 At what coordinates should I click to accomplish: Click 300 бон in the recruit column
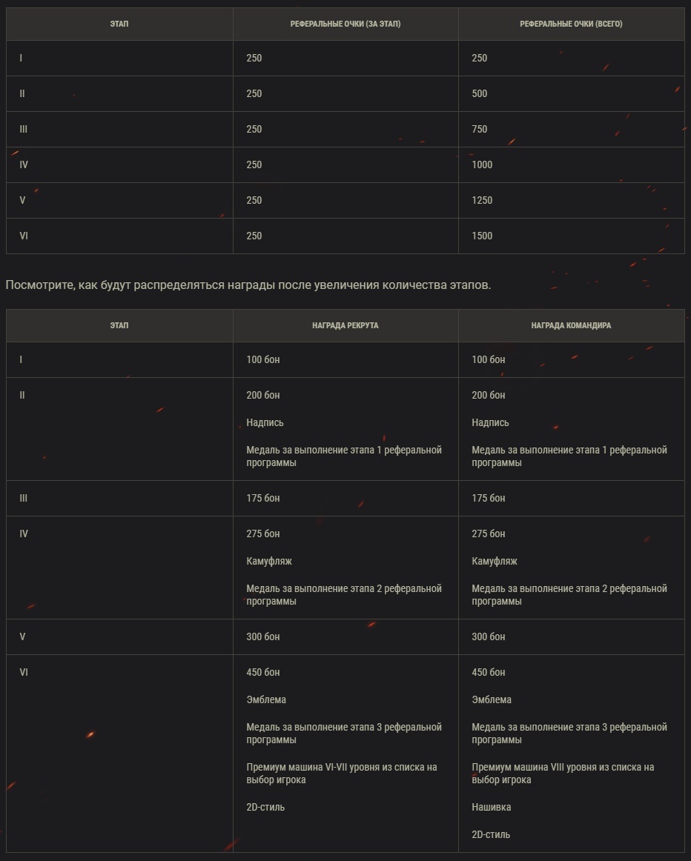click(263, 637)
